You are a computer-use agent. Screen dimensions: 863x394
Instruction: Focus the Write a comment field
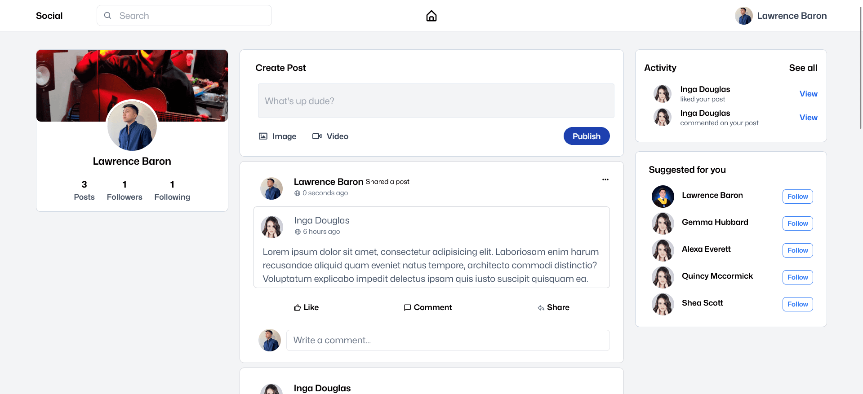point(448,340)
